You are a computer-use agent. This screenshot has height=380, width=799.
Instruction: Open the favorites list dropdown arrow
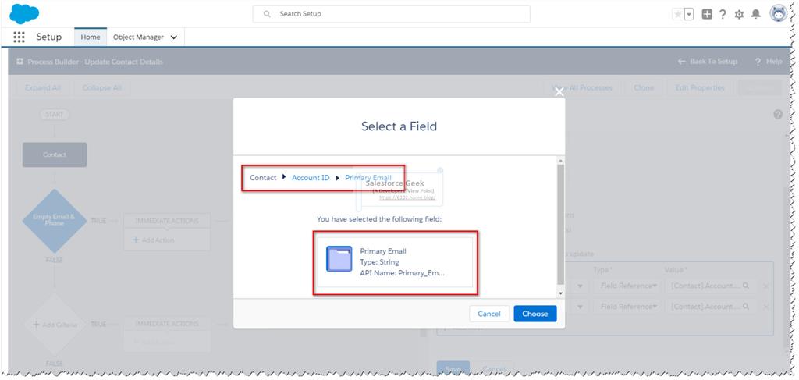coord(689,14)
